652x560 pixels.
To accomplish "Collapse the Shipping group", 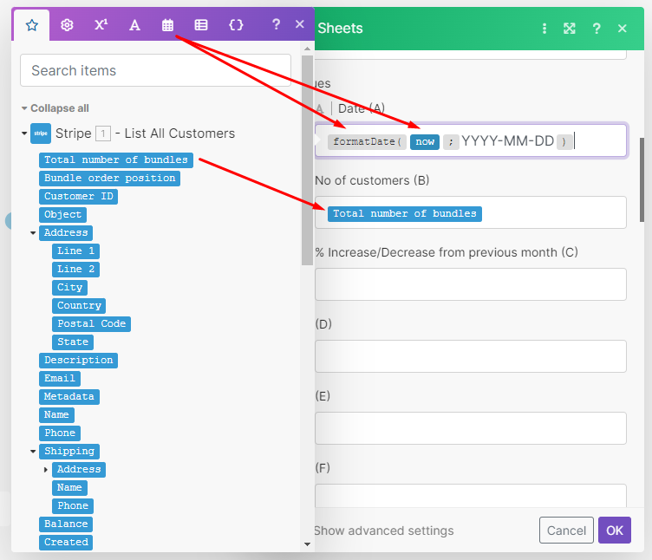I will 33,451.
